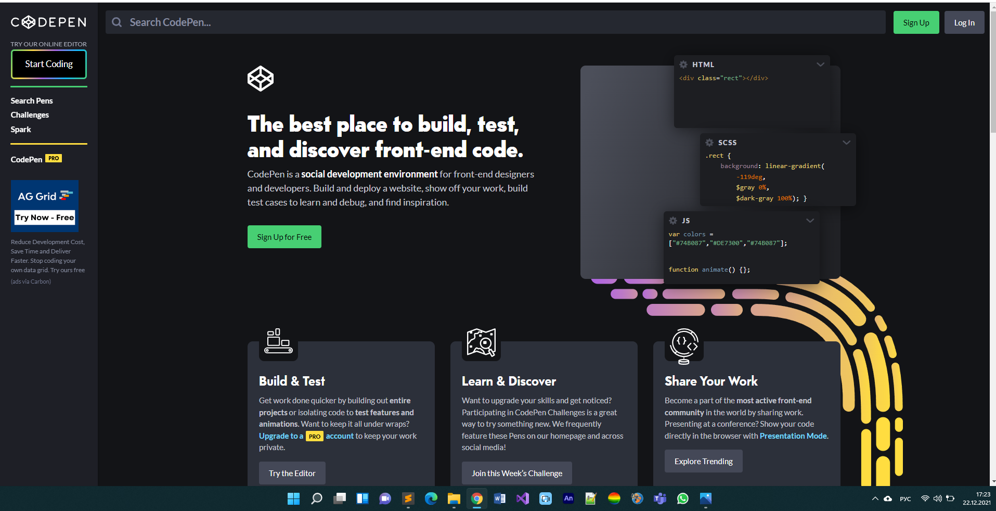The image size is (996, 511).
Task: Click the CodePen logo in sidebar
Action: [48, 22]
